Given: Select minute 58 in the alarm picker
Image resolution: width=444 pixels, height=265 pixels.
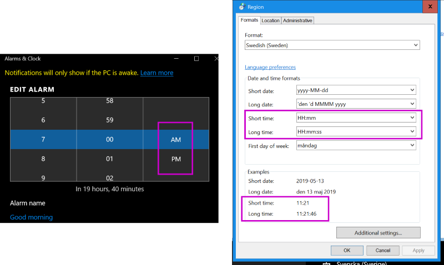Looking at the screenshot, I should [x=109, y=101].
